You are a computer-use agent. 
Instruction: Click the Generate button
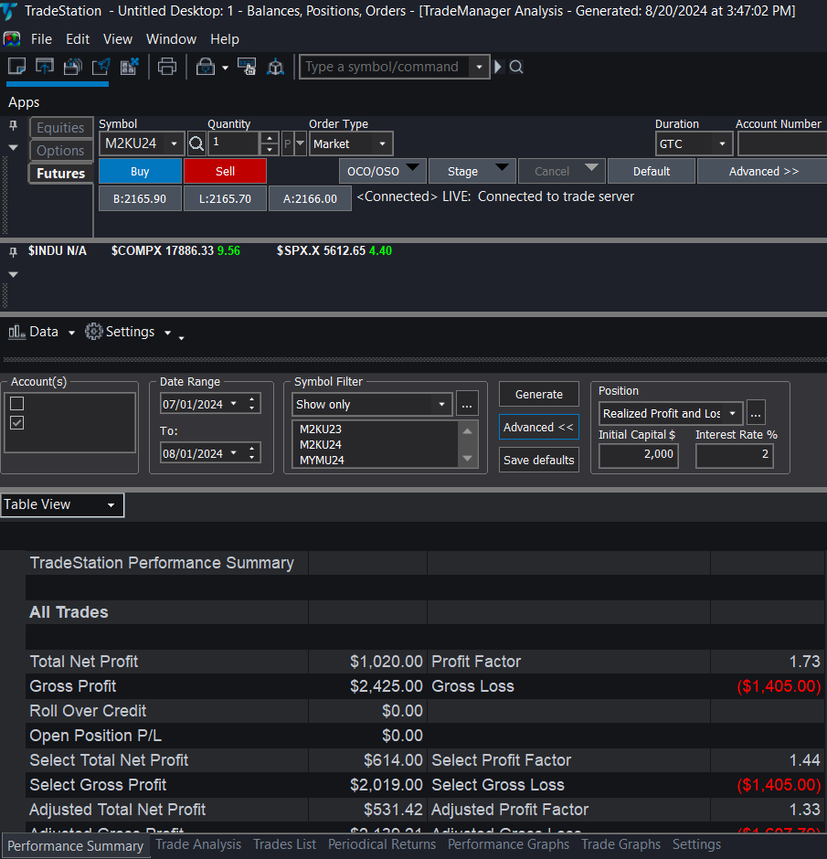[x=539, y=395]
